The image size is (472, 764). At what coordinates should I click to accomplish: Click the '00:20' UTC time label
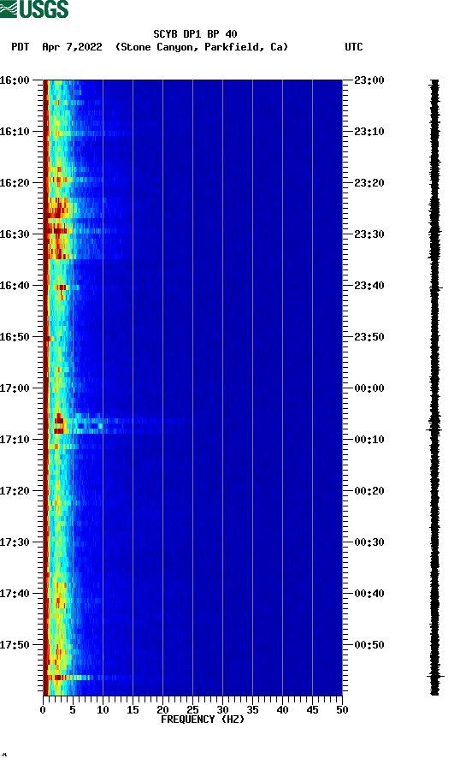coord(369,491)
